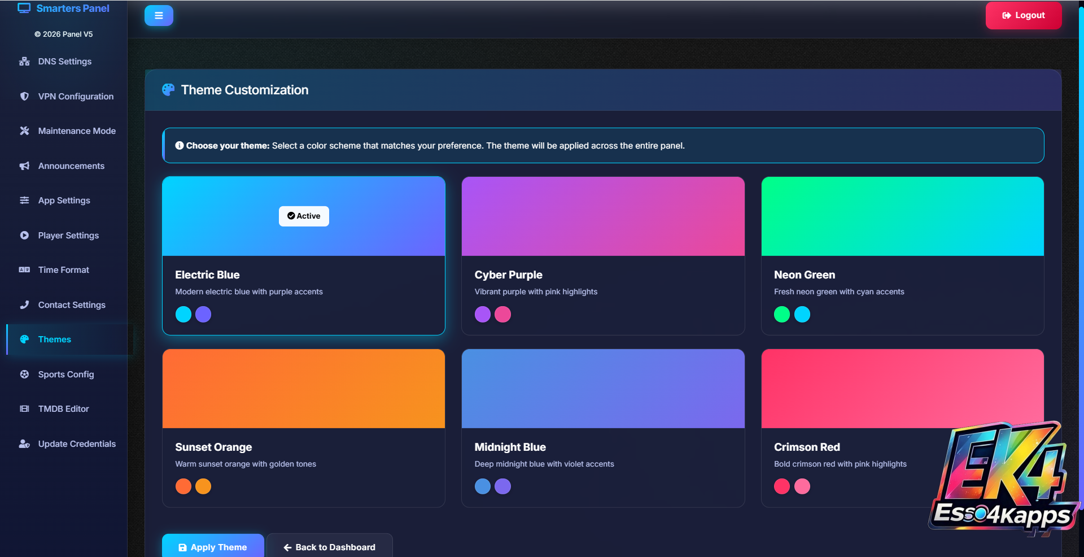The height and width of the screenshot is (557, 1084).
Task: Select the Neon Green theme preview
Action: 902,216
